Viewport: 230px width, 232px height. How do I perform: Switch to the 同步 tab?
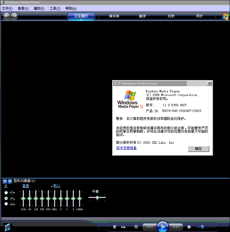(199, 16)
